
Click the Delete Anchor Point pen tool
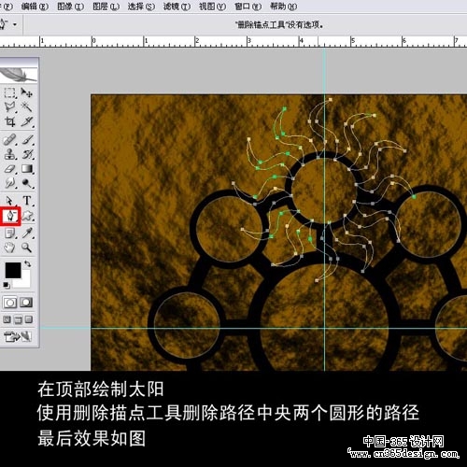coord(11,216)
